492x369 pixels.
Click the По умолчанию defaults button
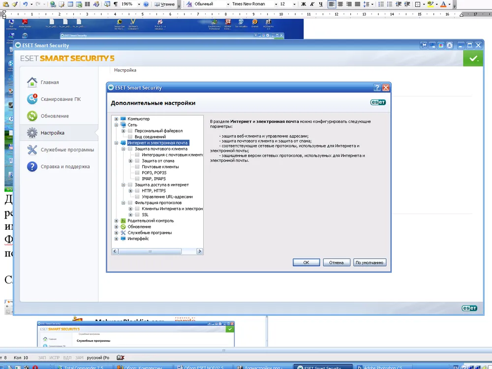369,263
